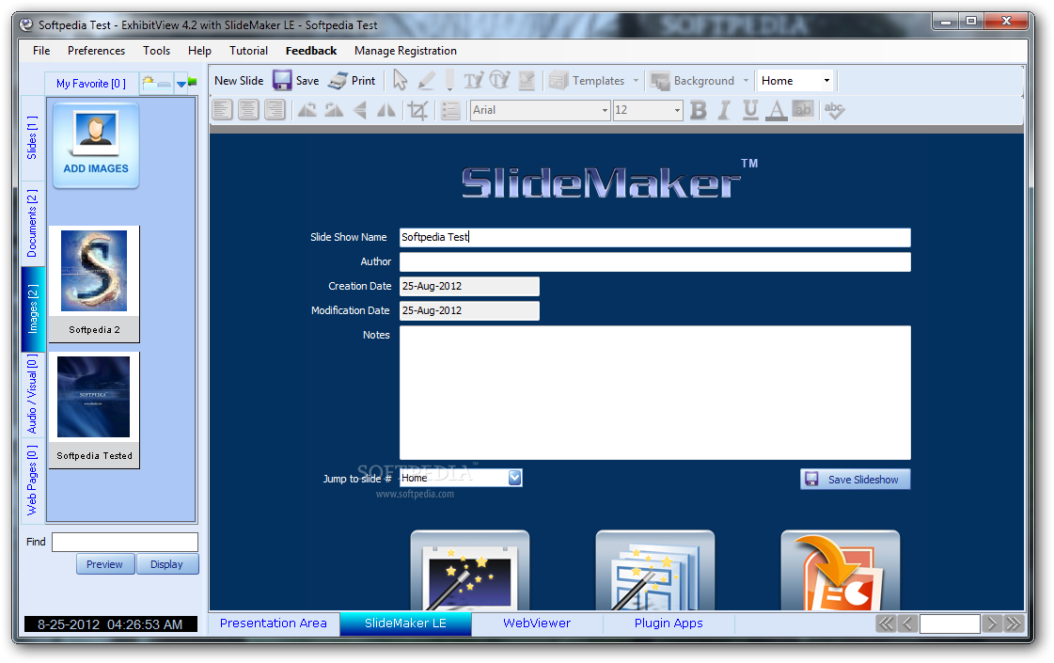This screenshot has height=663, width=1054.
Task: Click the New Slide button
Action: [239, 81]
